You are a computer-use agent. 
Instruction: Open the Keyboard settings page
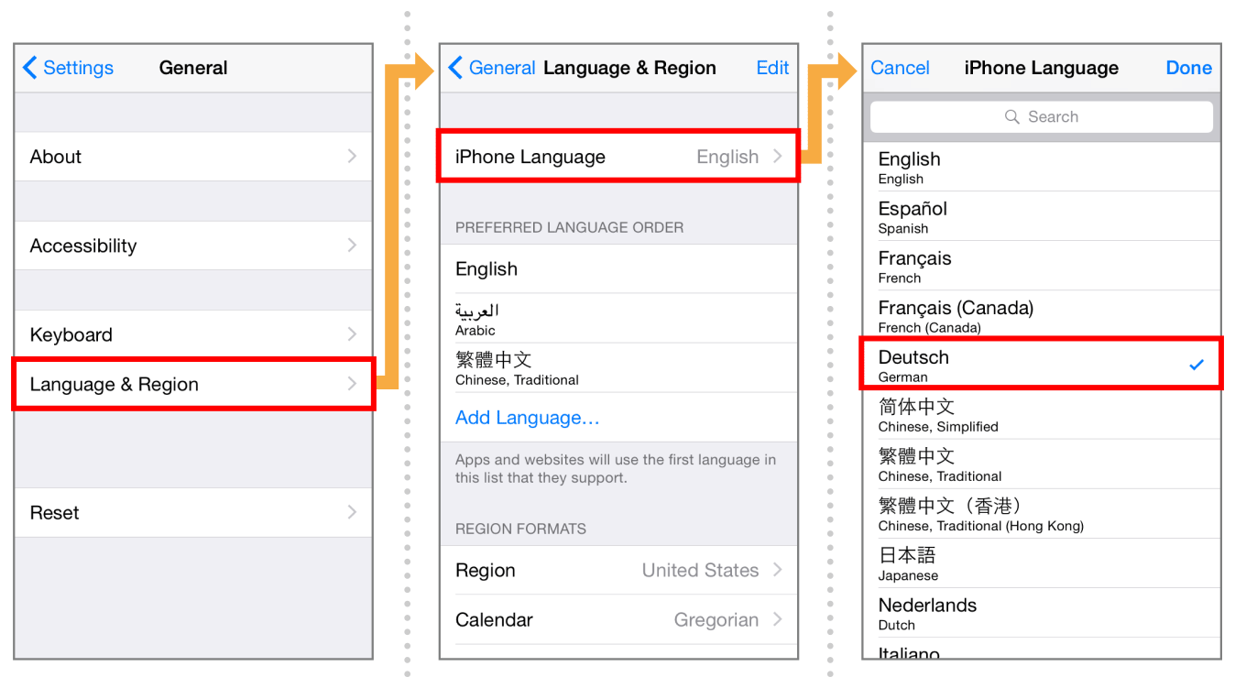point(192,334)
